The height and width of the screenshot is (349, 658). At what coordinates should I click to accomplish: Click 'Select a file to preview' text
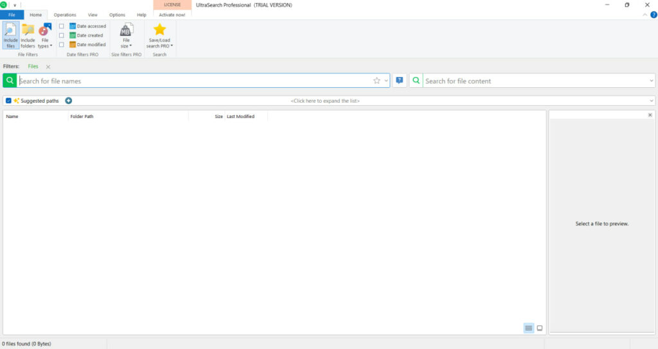coord(601,224)
